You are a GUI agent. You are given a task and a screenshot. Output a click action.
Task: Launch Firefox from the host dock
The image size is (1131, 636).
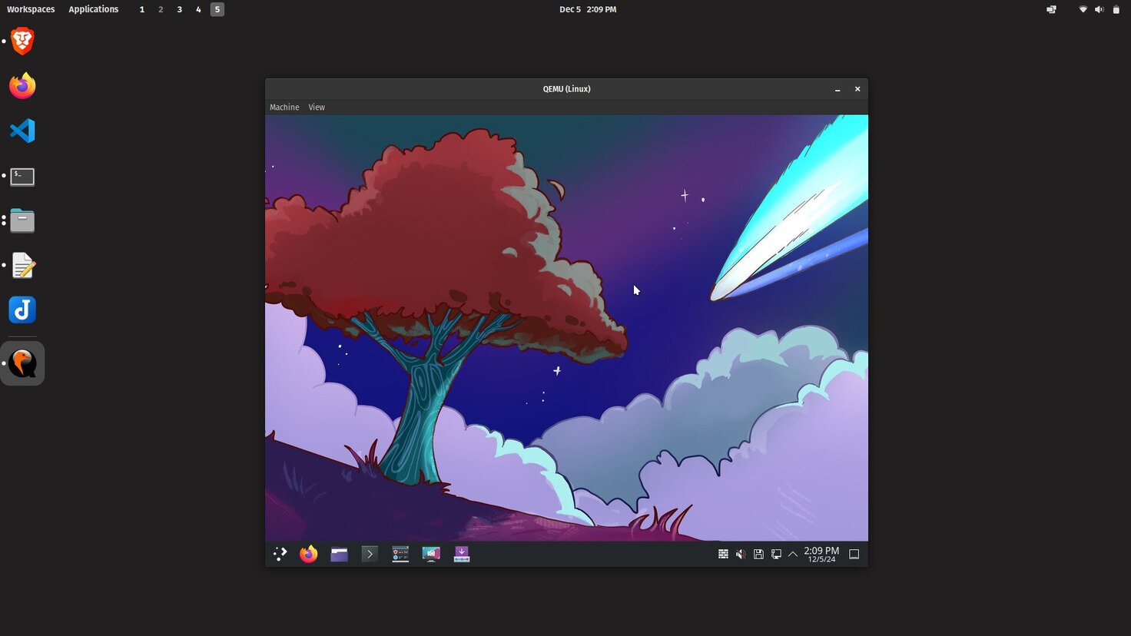click(22, 86)
